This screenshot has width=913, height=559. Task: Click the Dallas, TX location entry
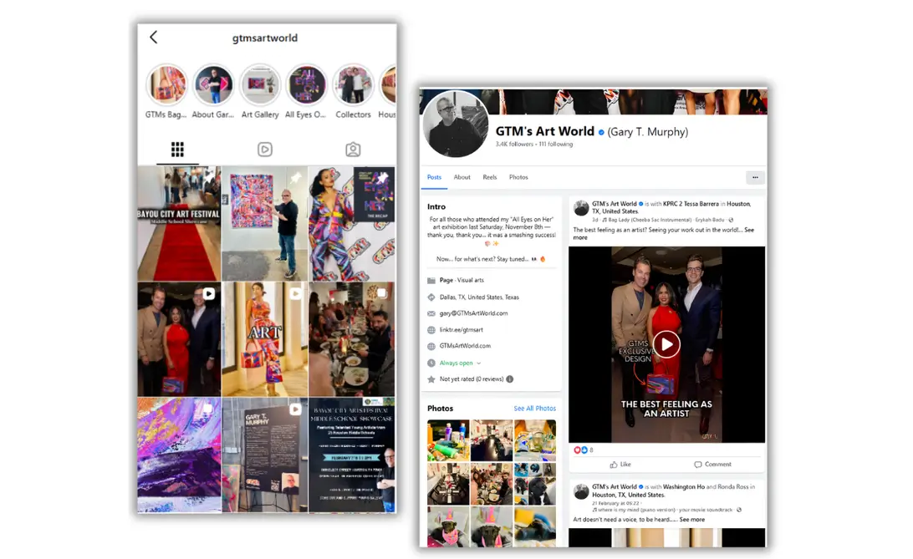(479, 297)
